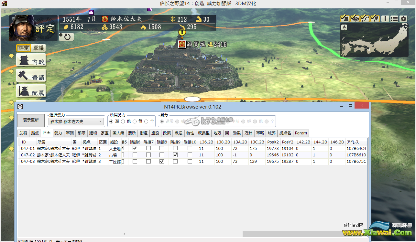This screenshot has width=416, height=242.
Task: Select the 無 radio in 所属勢力
Action: point(135,121)
